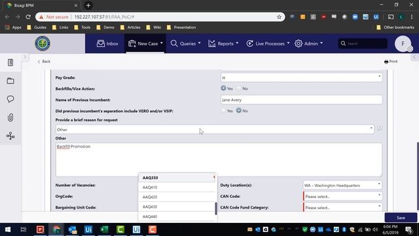The width and height of the screenshot is (419, 236).
Task: Click the help icon beside reason dropdown
Action: (x=380, y=128)
